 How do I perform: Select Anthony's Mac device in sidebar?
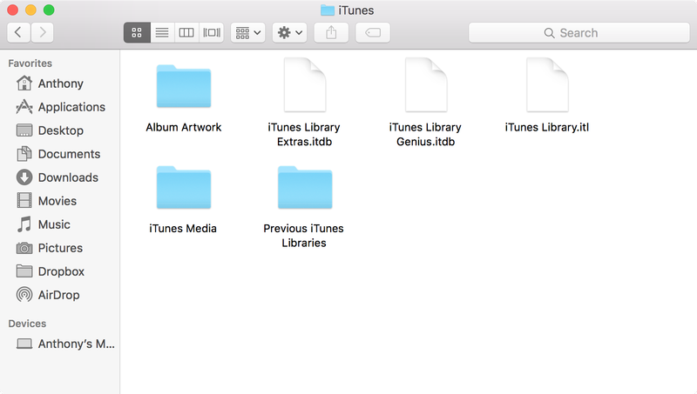coord(60,344)
